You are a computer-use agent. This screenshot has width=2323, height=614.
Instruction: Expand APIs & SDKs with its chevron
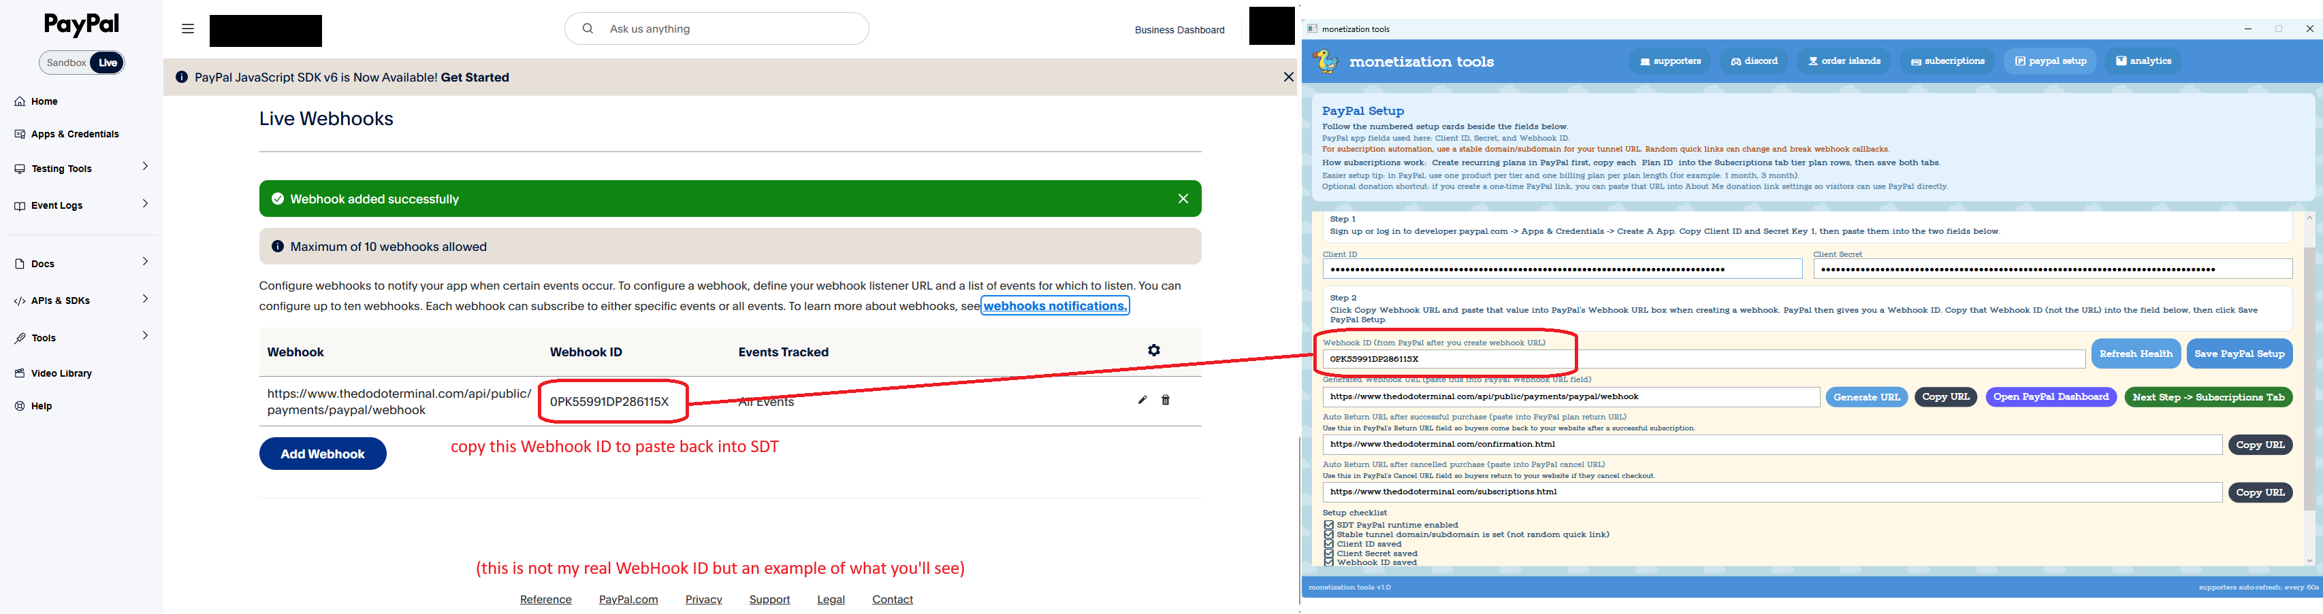(x=145, y=299)
